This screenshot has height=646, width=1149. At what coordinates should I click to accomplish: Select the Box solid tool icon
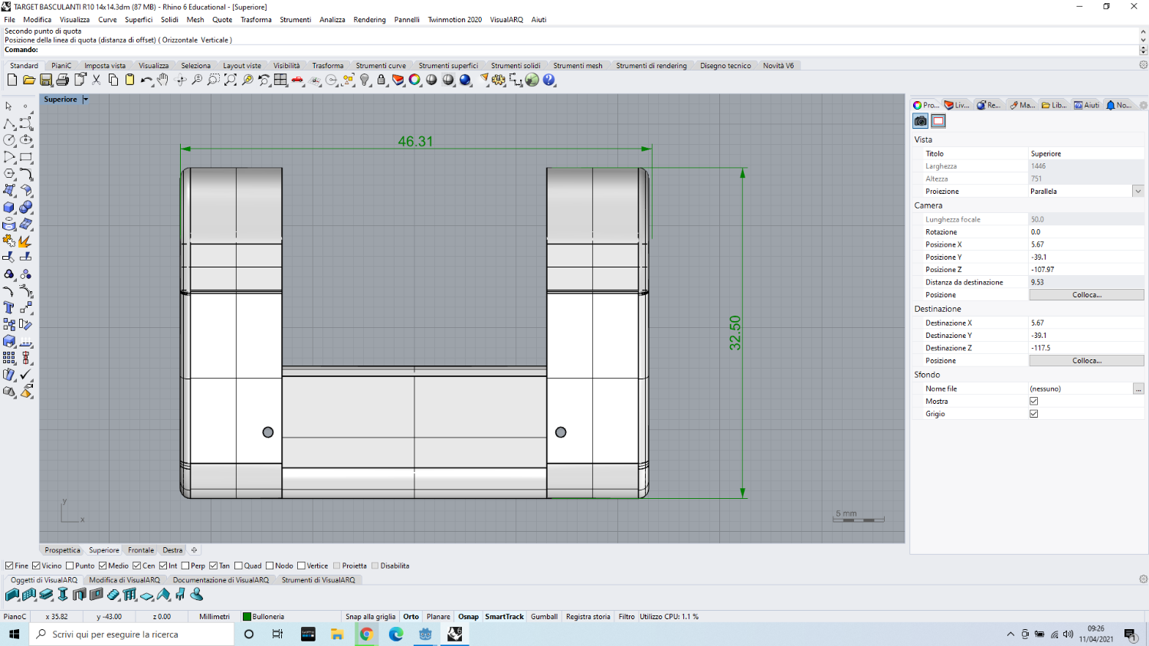pyautogui.click(x=9, y=207)
